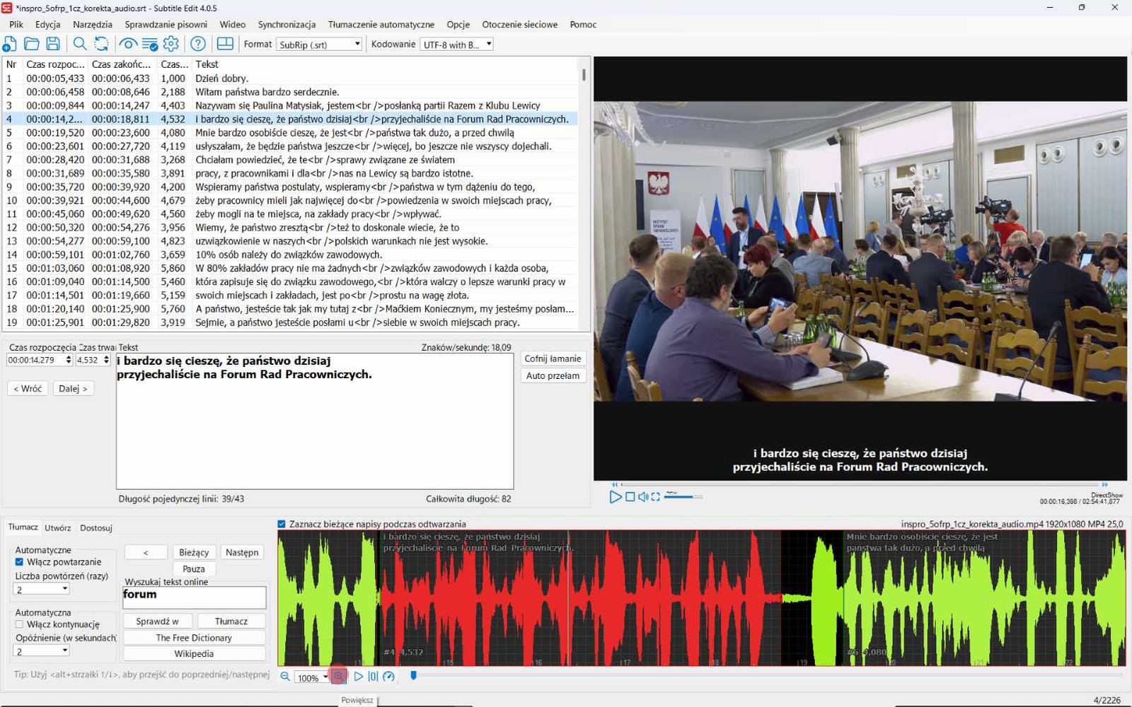Image resolution: width=1132 pixels, height=707 pixels.
Task: Switch to the Utwórz tab
Action: tap(57, 527)
